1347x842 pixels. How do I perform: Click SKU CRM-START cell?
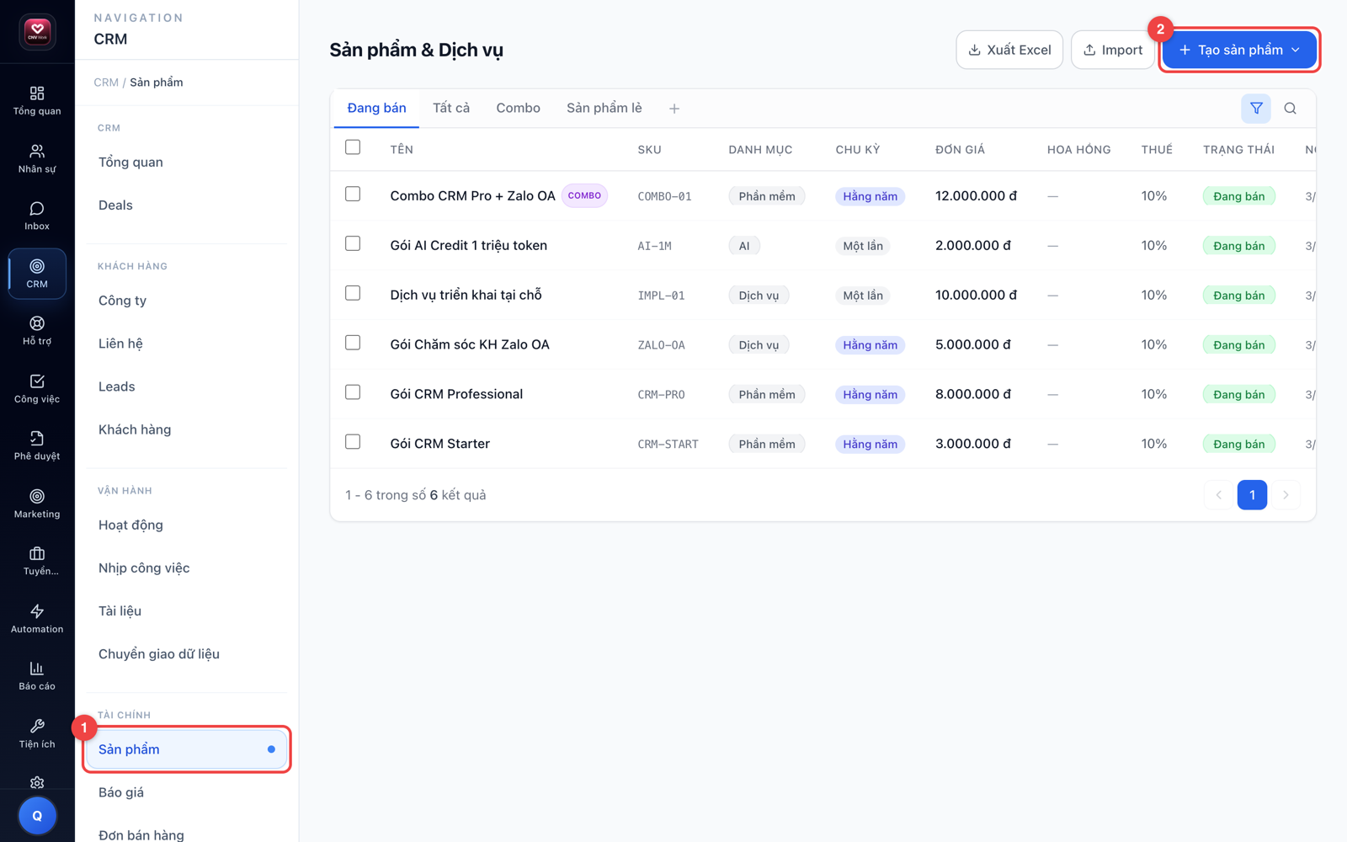click(668, 445)
